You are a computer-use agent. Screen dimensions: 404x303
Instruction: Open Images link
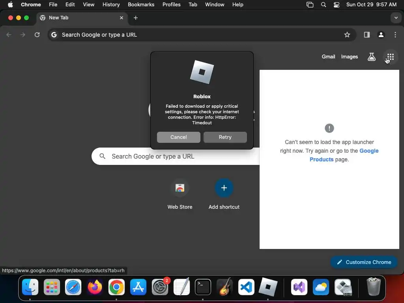pyautogui.click(x=349, y=57)
